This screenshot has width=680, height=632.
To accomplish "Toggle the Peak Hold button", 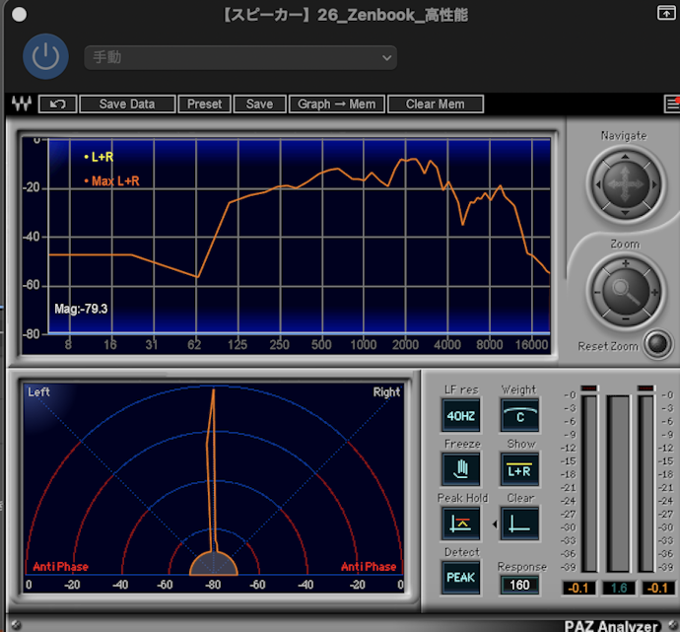I will click(460, 524).
